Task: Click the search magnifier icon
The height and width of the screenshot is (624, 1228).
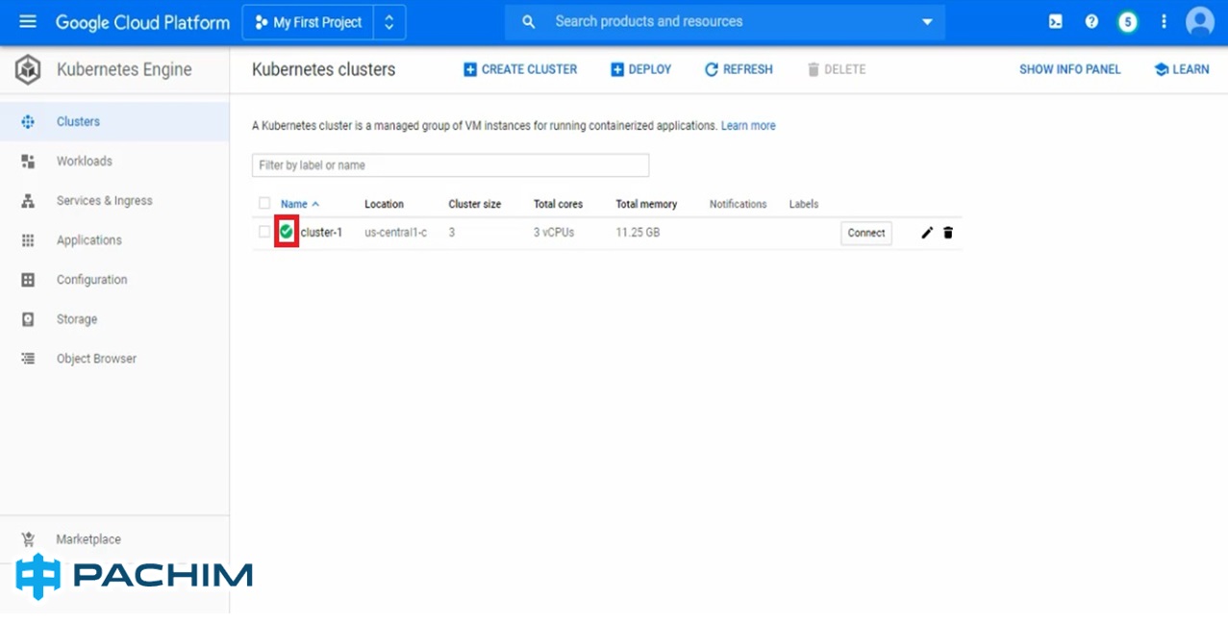Action: click(529, 22)
